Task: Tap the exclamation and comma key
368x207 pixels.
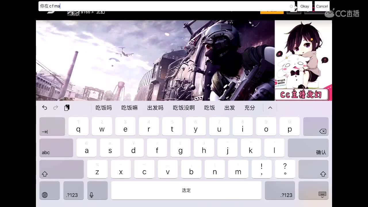Action: 262,169
